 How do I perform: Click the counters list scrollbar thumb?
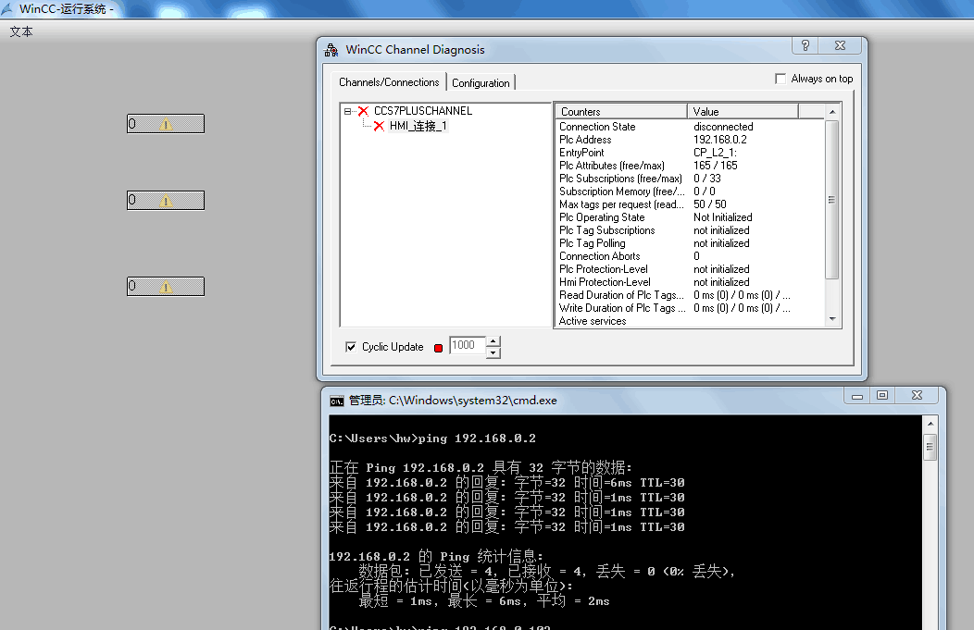832,199
